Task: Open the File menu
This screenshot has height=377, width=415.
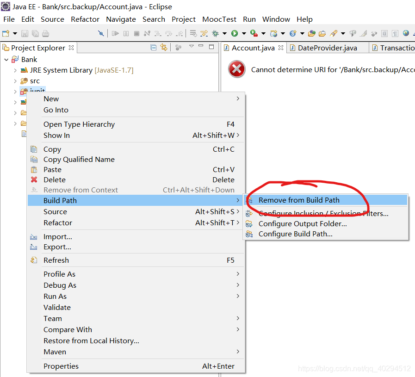Action: tap(9, 19)
